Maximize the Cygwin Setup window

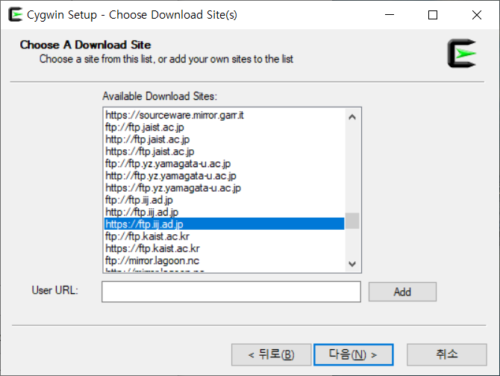[x=433, y=15]
